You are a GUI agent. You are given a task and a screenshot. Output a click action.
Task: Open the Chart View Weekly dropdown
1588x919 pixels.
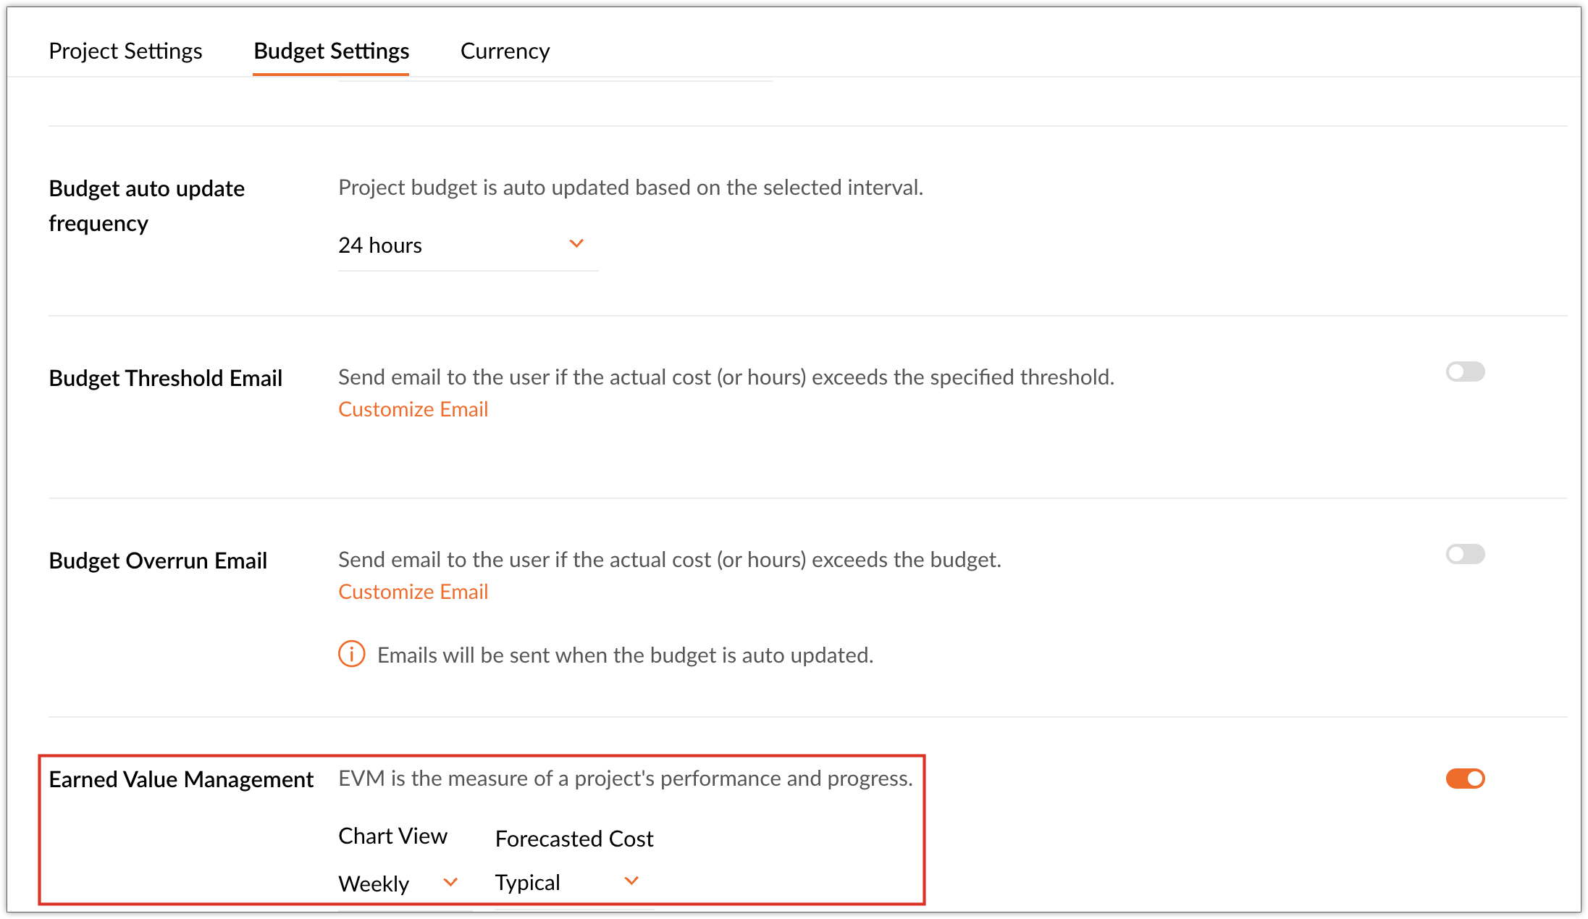tap(398, 884)
